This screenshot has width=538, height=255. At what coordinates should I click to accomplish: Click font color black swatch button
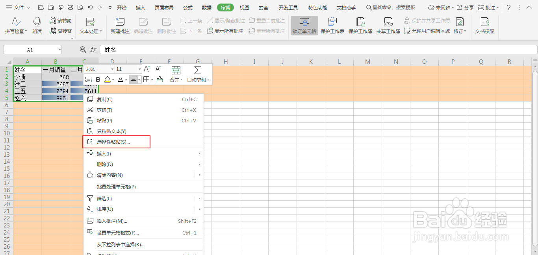tap(121, 79)
